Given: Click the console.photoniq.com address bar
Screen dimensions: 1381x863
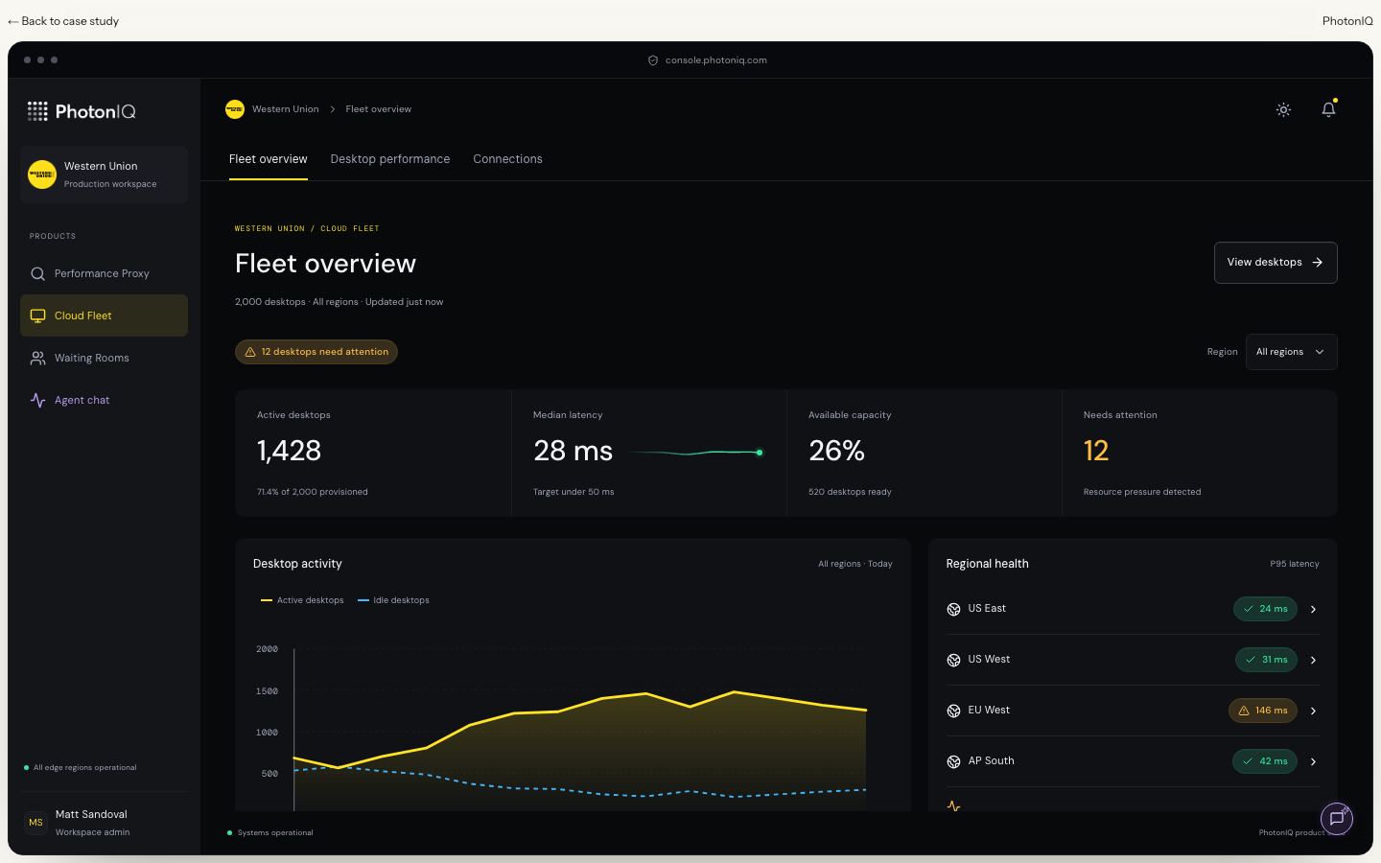Looking at the screenshot, I should [x=708, y=60].
